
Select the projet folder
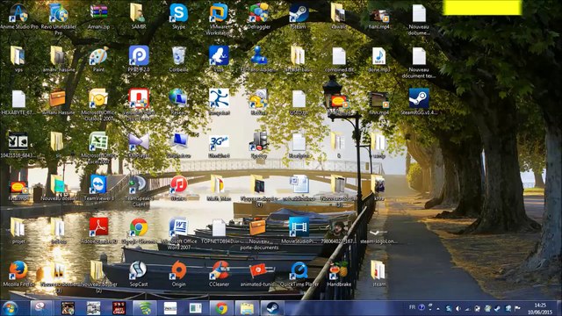pyautogui.click(x=18, y=231)
